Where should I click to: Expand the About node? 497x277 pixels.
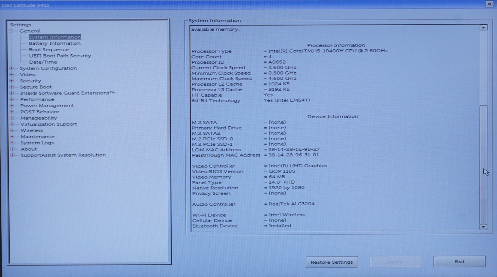pos(12,149)
